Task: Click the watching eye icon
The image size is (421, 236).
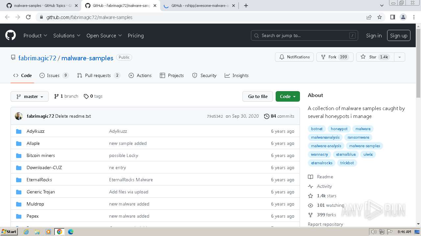Action: click(x=310, y=205)
